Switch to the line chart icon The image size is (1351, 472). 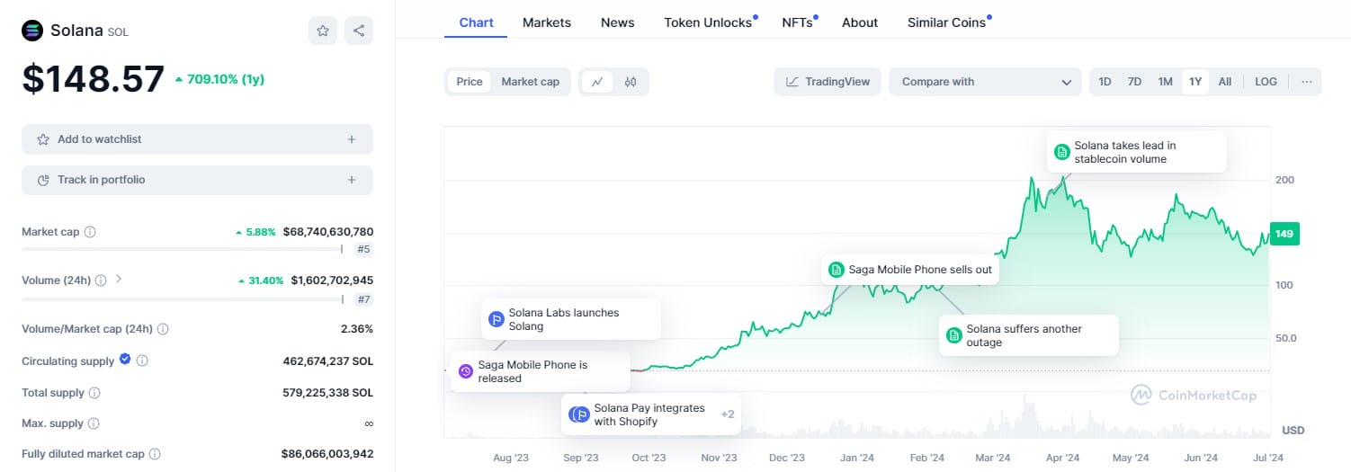pyautogui.click(x=597, y=82)
